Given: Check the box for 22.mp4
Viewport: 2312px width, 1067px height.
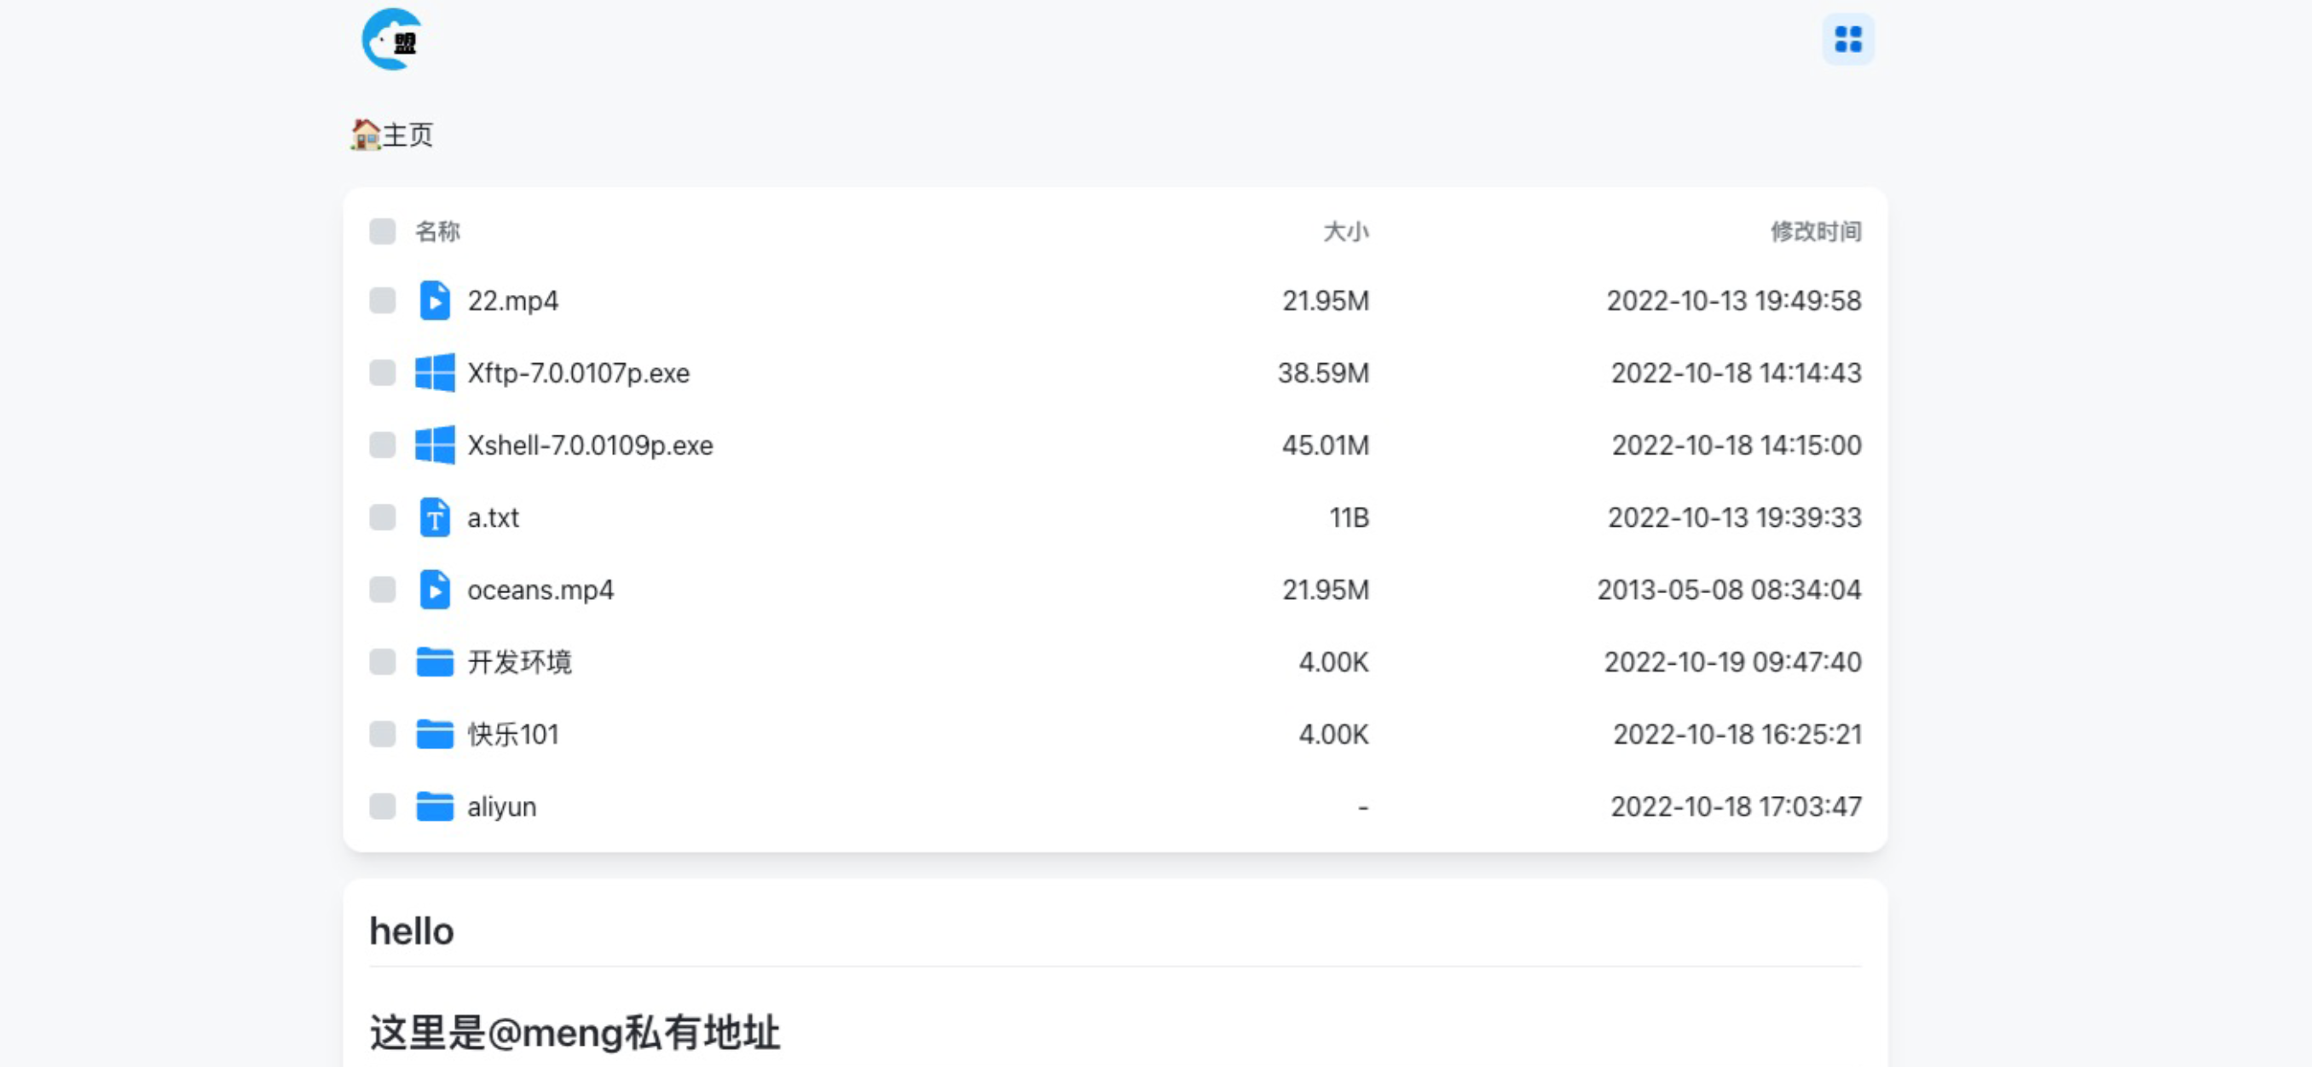Looking at the screenshot, I should [382, 301].
